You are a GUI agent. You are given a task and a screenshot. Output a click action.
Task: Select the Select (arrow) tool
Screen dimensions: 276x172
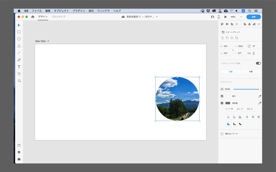(19, 25)
